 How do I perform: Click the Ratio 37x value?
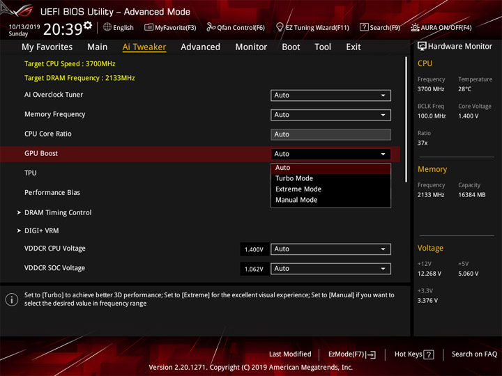[423, 143]
